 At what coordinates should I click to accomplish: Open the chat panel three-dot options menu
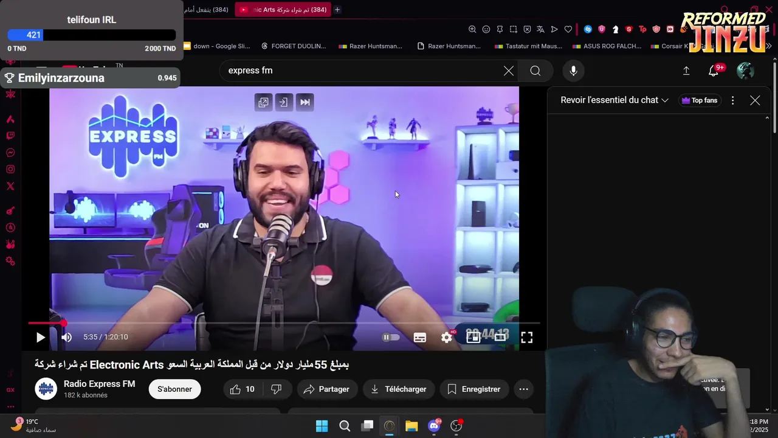coord(732,100)
